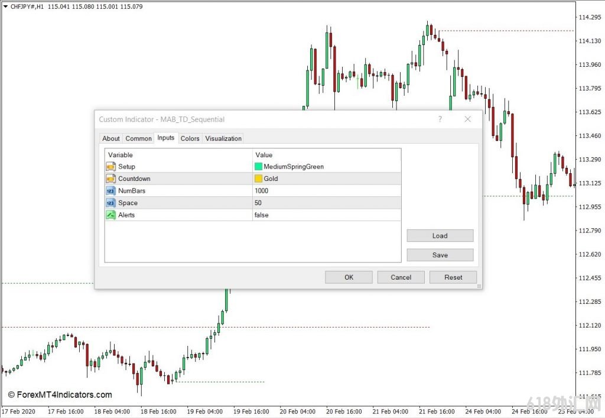Reset the indicator inputs
Screen dimensions: 605x418
tap(453, 277)
